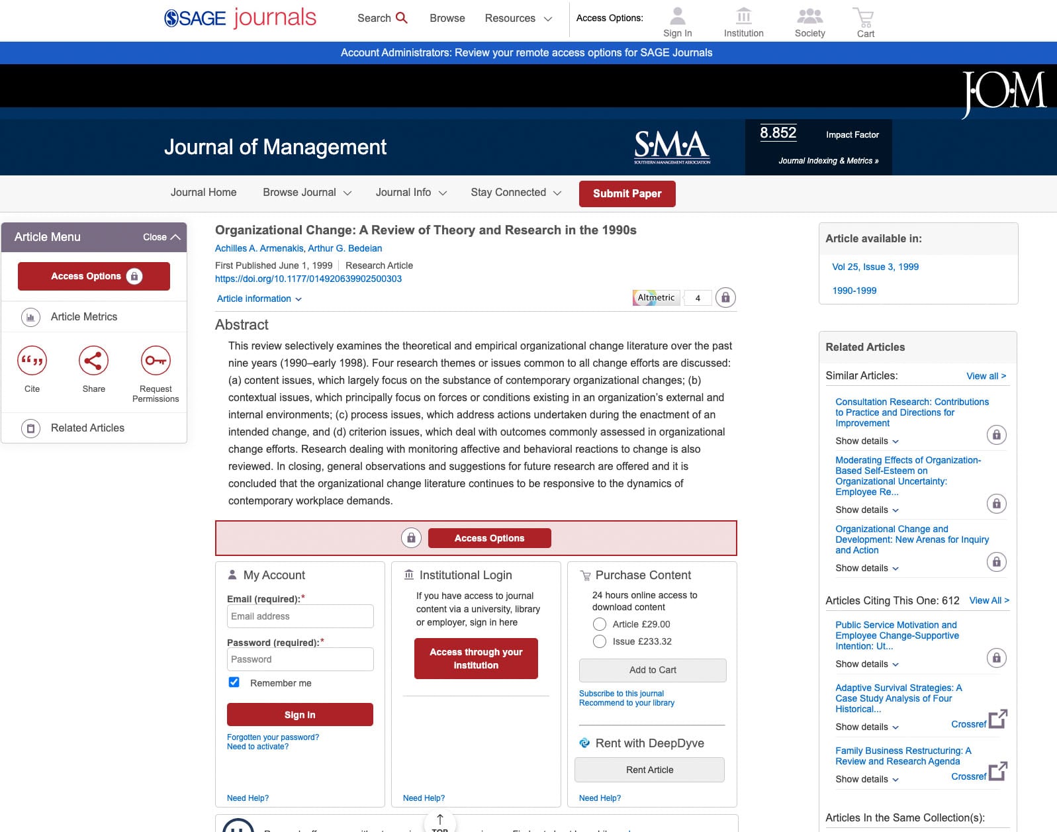Open Article Metrics chart icon
This screenshot has height=832, width=1057.
[30, 317]
